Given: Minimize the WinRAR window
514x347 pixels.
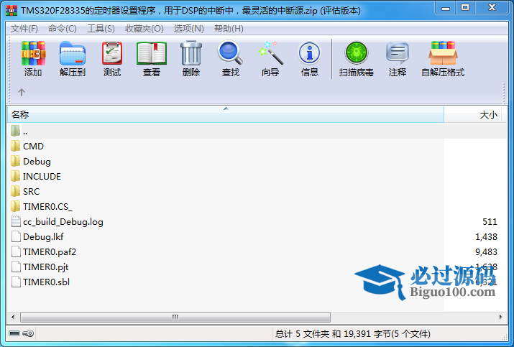Looking at the screenshot, I should tap(446, 8).
